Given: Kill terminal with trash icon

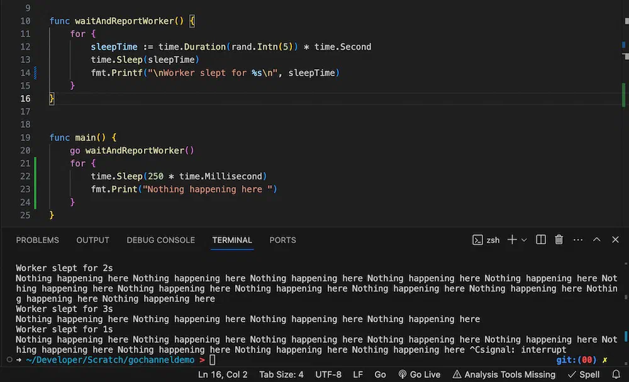Looking at the screenshot, I should (559, 240).
